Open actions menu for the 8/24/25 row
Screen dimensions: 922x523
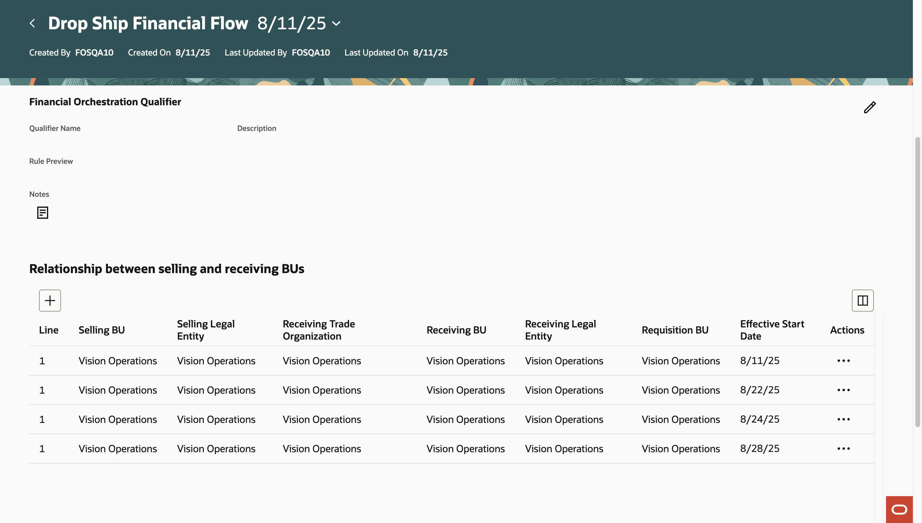click(x=843, y=419)
